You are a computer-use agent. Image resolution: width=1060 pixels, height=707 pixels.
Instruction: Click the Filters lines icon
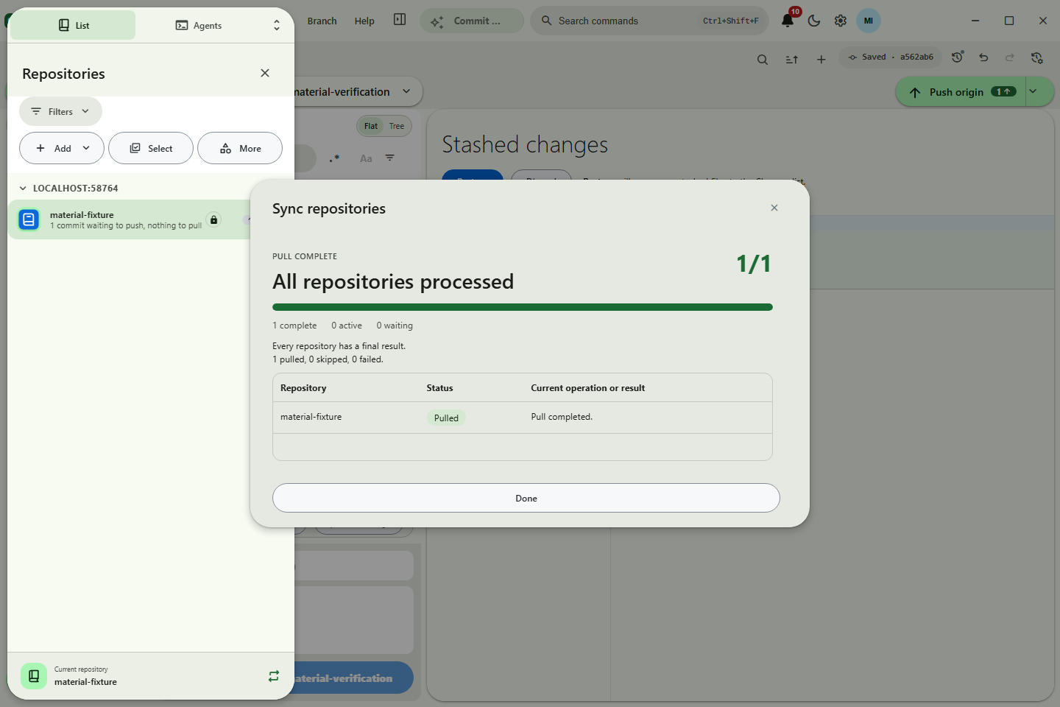pyautogui.click(x=36, y=111)
